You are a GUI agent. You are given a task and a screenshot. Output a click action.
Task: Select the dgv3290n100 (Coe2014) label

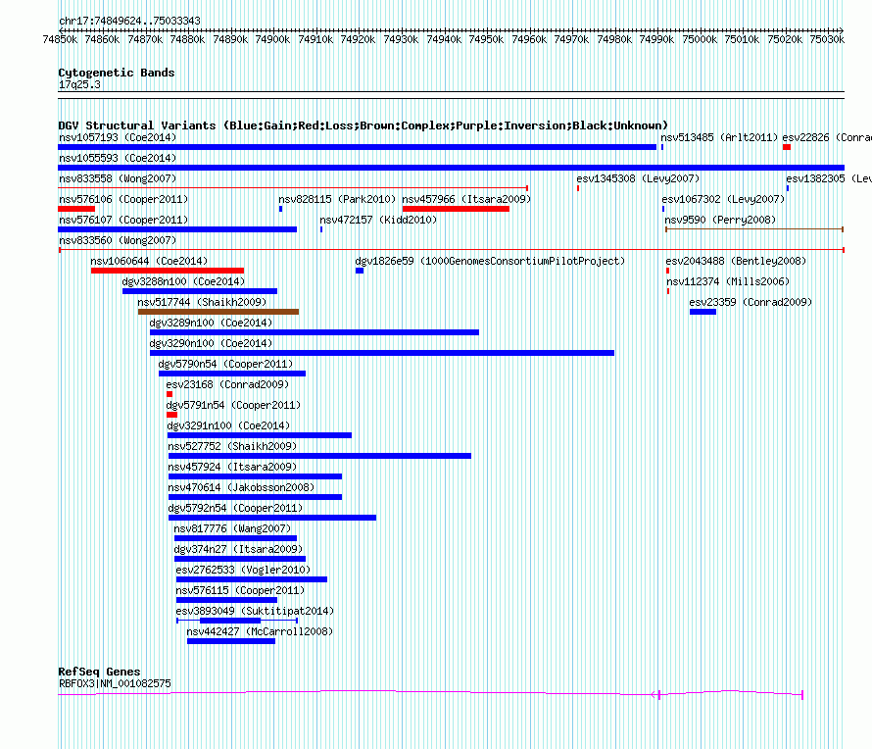coord(211,343)
